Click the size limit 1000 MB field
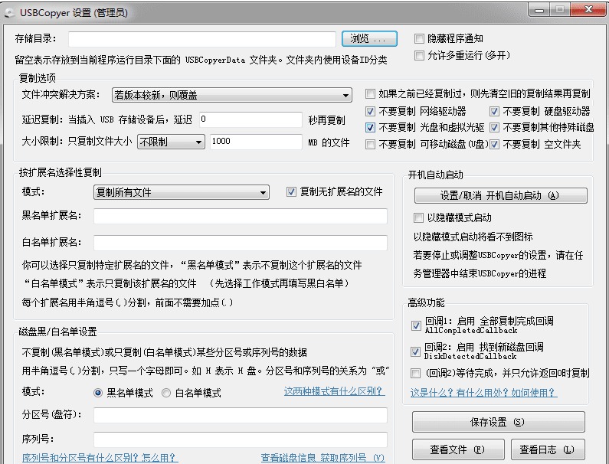This screenshot has width=609, height=464. coord(256,142)
